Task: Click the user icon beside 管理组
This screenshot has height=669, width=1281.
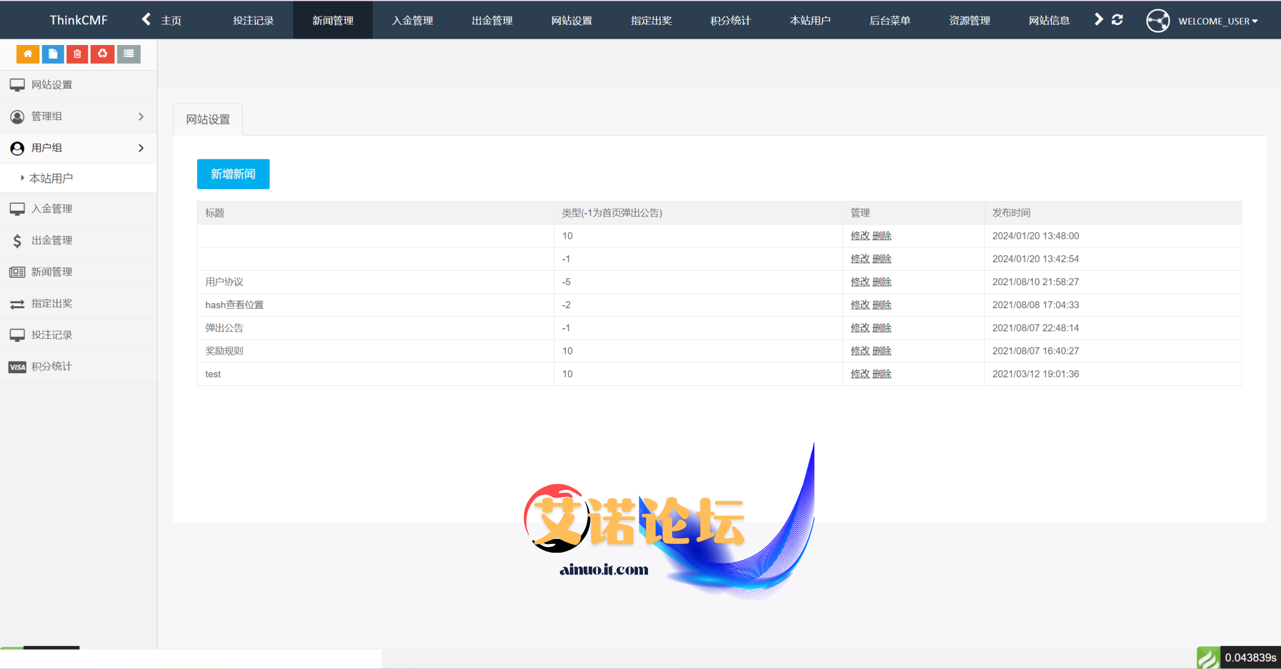Action: [x=17, y=117]
